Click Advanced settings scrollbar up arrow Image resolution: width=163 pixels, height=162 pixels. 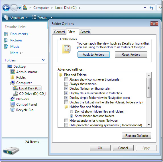click(x=149, y=75)
